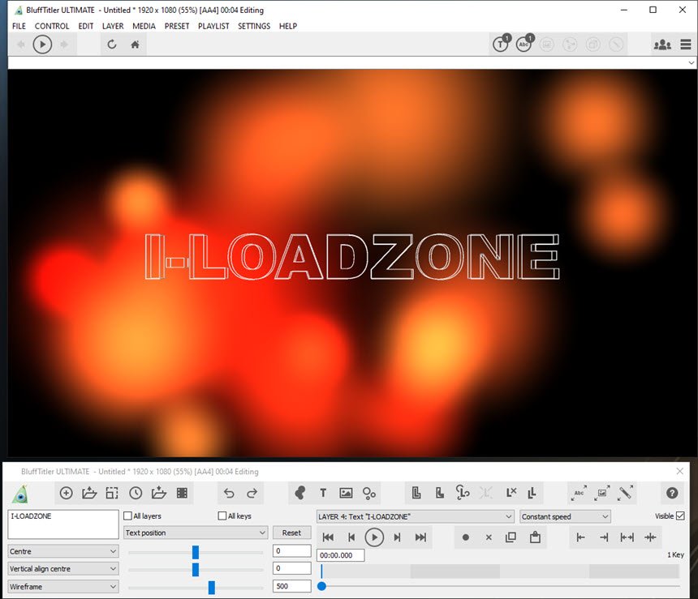698x599 pixels.
Task: Click the BluffTitler eye logo icon
Action: click(x=20, y=494)
